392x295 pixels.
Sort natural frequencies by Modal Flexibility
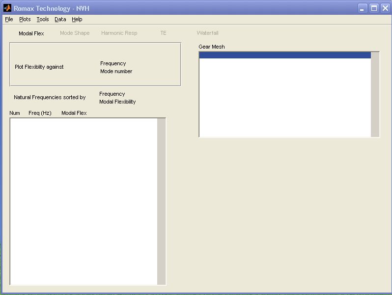click(117, 102)
